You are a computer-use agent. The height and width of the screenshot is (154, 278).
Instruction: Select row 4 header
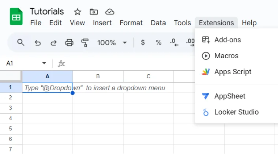[11, 119]
